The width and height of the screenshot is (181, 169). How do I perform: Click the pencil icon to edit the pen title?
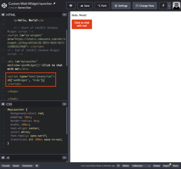point(54,4)
